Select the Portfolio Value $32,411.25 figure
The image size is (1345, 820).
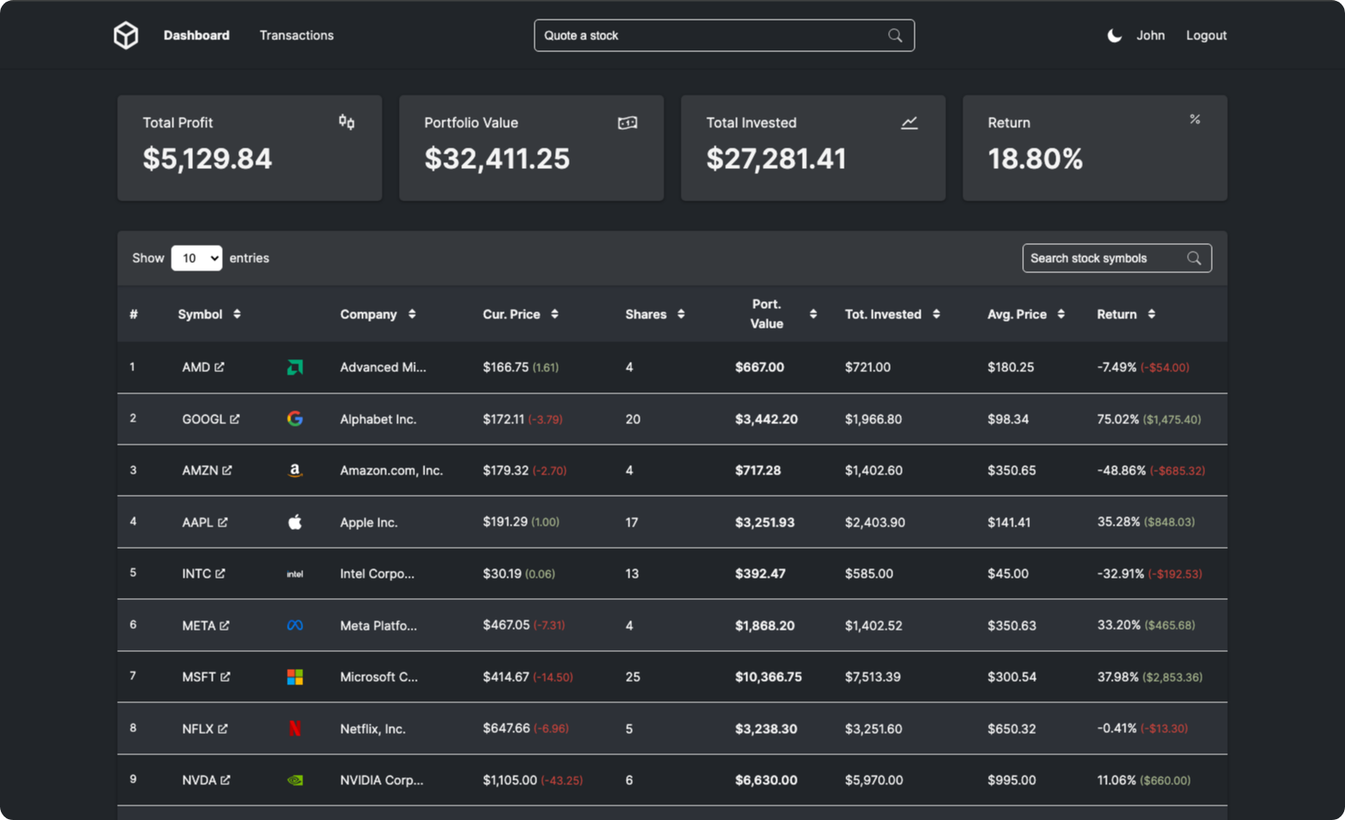tap(497, 159)
